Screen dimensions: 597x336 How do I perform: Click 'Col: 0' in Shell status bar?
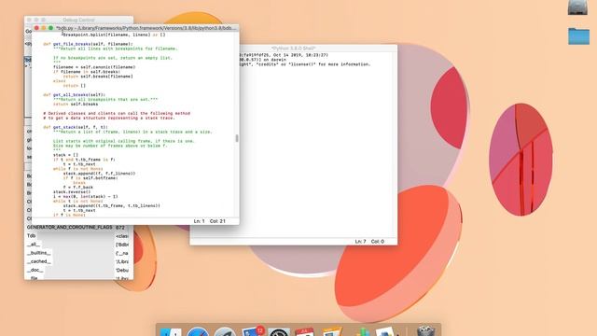(378, 242)
